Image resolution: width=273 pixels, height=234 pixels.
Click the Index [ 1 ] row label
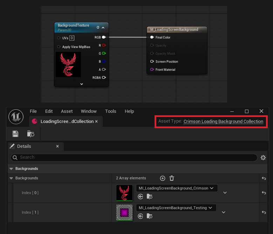[30, 212]
